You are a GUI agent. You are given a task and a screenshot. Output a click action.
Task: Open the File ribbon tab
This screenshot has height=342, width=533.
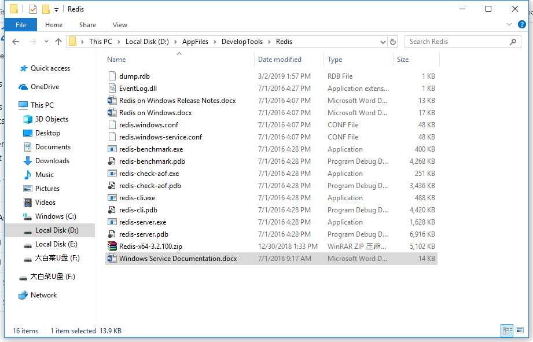coord(21,25)
